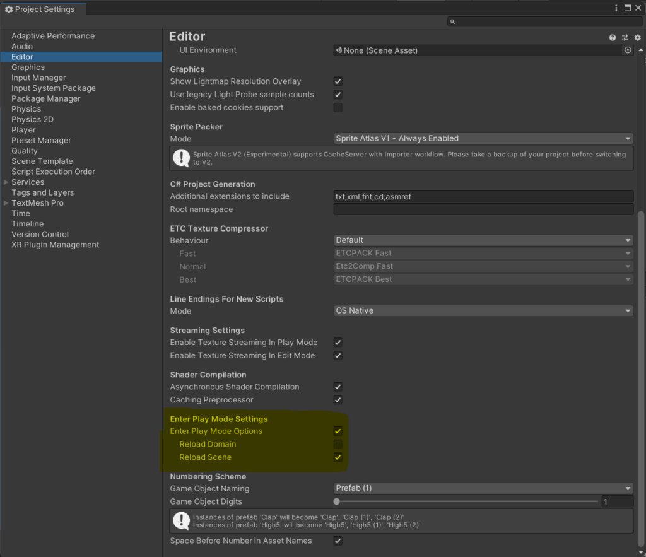Click the magnifier icon in the search bar

click(x=452, y=21)
